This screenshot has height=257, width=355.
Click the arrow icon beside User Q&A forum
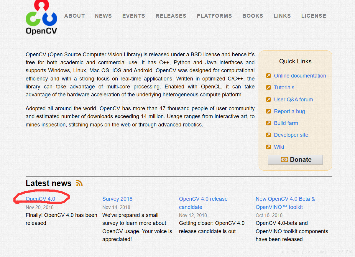coord(268,100)
